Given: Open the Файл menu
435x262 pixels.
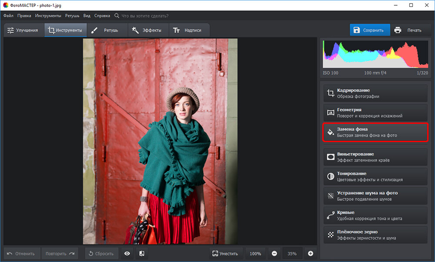Looking at the screenshot, I should [x=8, y=16].
